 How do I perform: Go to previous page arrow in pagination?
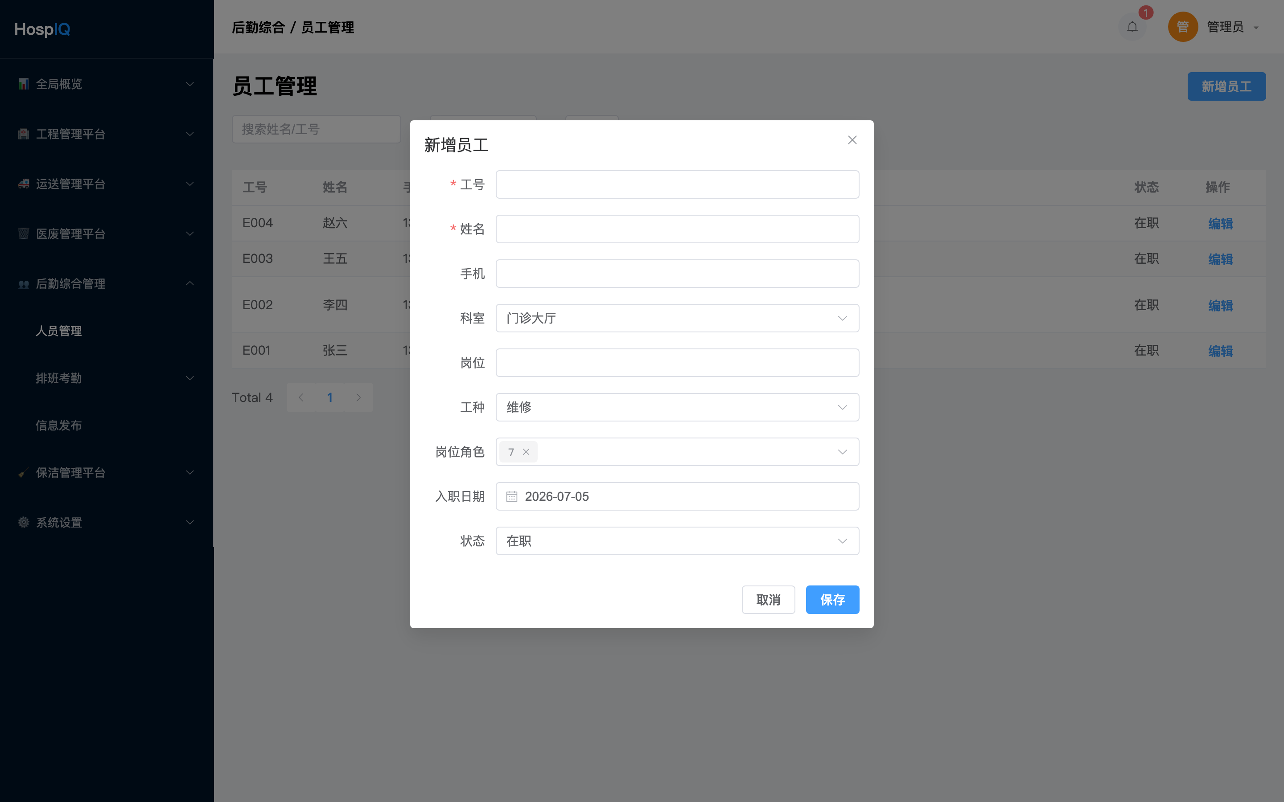tap(301, 397)
